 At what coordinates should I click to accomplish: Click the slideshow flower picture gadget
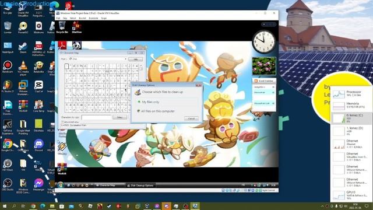pos(264,66)
